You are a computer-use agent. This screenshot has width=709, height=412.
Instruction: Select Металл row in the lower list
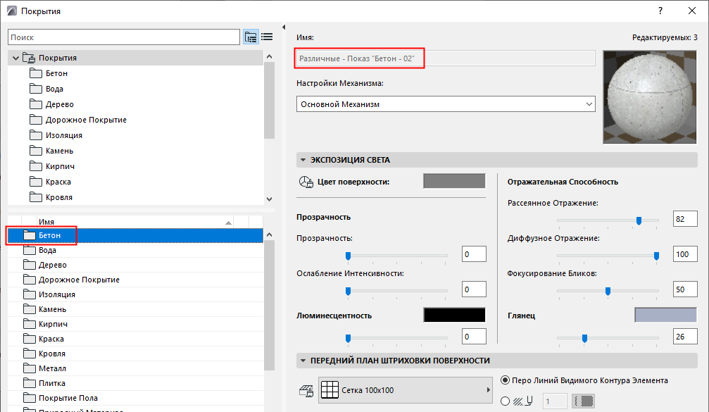click(x=135, y=368)
